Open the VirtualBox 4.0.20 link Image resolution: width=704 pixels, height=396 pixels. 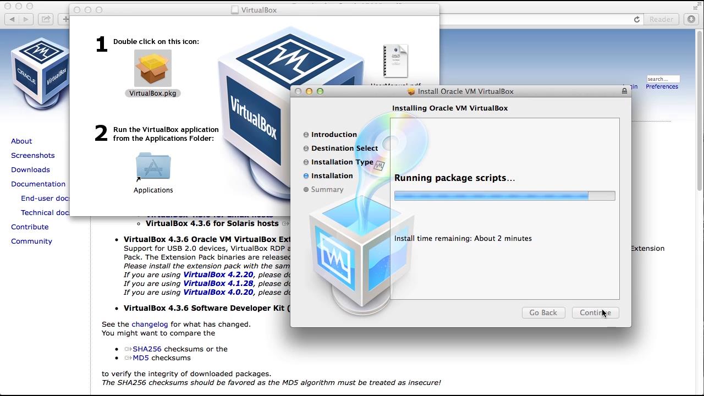pos(218,292)
